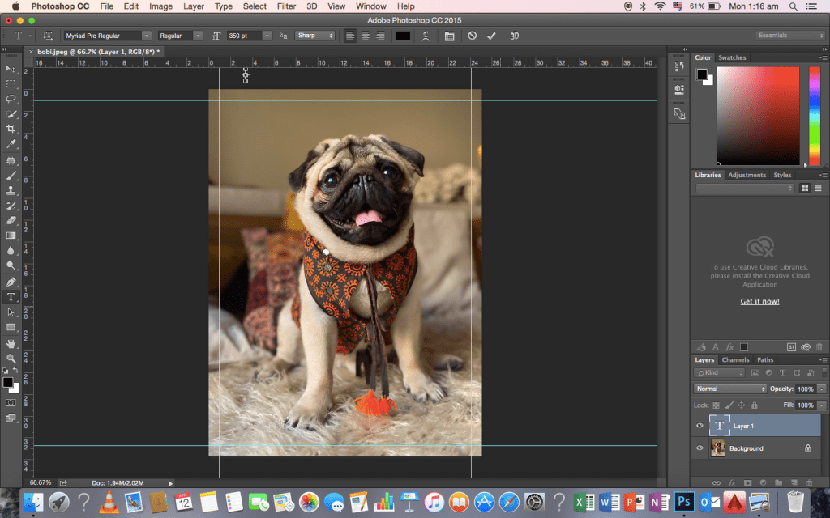Select the Eyedropper tool
This screenshot has width=830, height=518.
[x=11, y=144]
